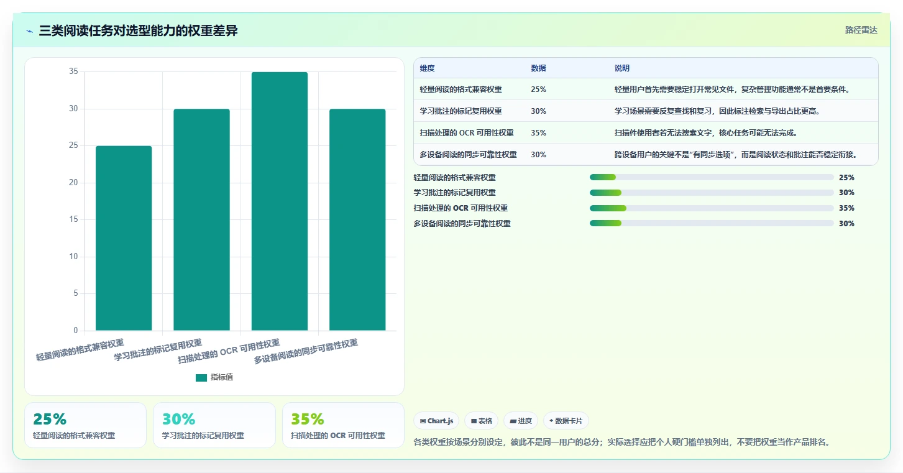This screenshot has height=473, width=903.
Task: Click table cell 轻量阅读的格式兼容权重
Action: coord(461,90)
